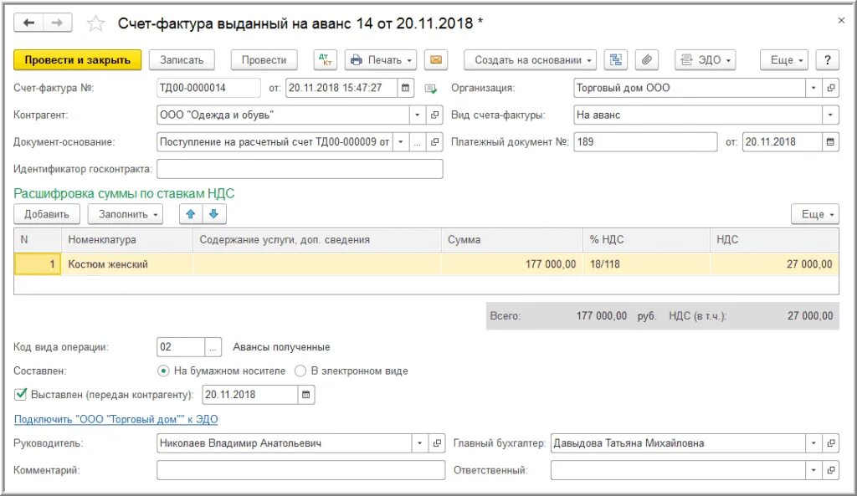Open help with question mark button
This screenshot has width=857, height=496.
(828, 60)
